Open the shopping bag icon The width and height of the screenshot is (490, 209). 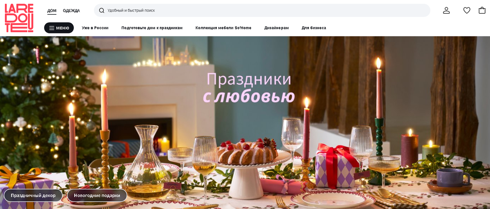(x=482, y=10)
